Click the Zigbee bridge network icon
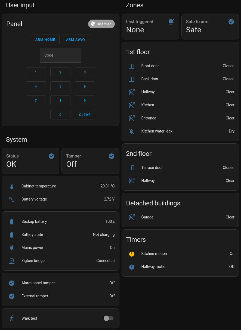 pos(12,261)
